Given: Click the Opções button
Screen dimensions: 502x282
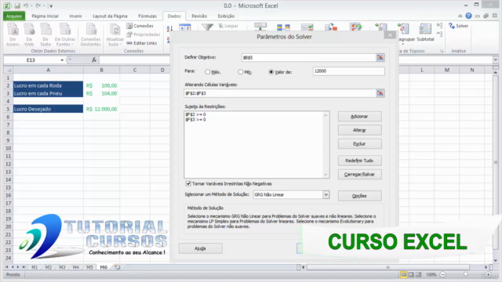Looking at the screenshot, I should (359, 196).
